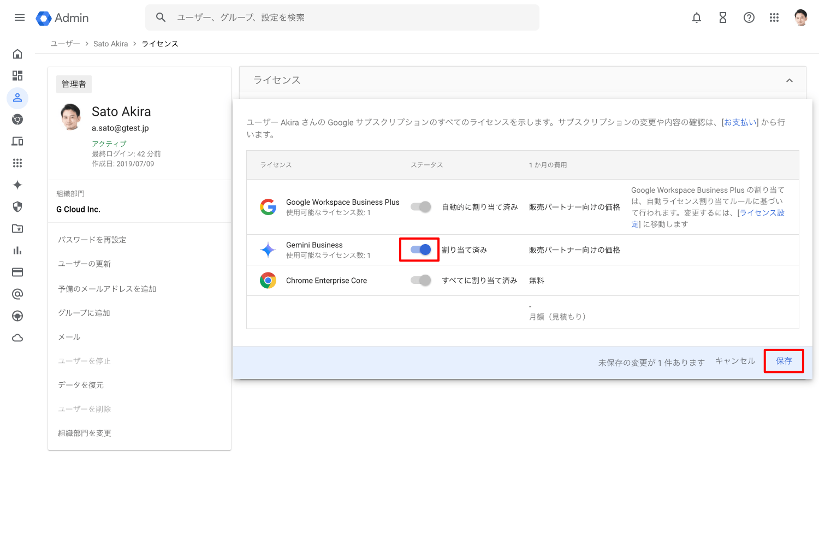The height and width of the screenshot is (546, 819).
Task: Click the 管理者 badge
Action: pos(74,84)
